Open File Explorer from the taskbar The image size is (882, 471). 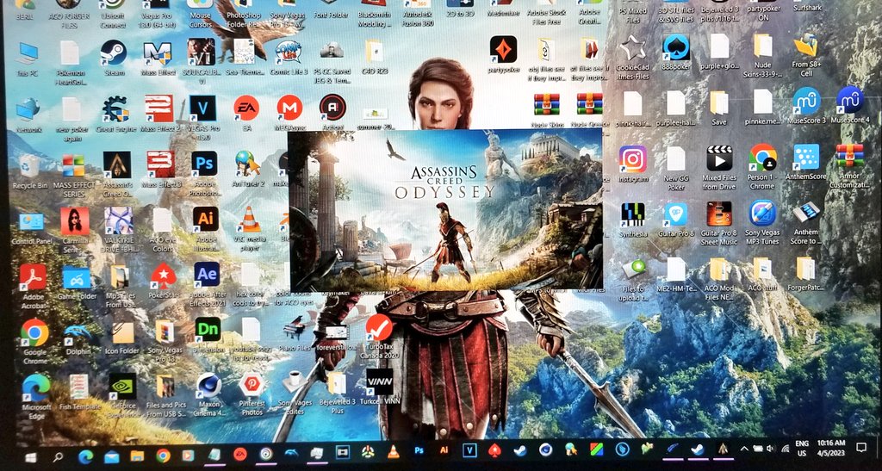(x=137, y=456)
